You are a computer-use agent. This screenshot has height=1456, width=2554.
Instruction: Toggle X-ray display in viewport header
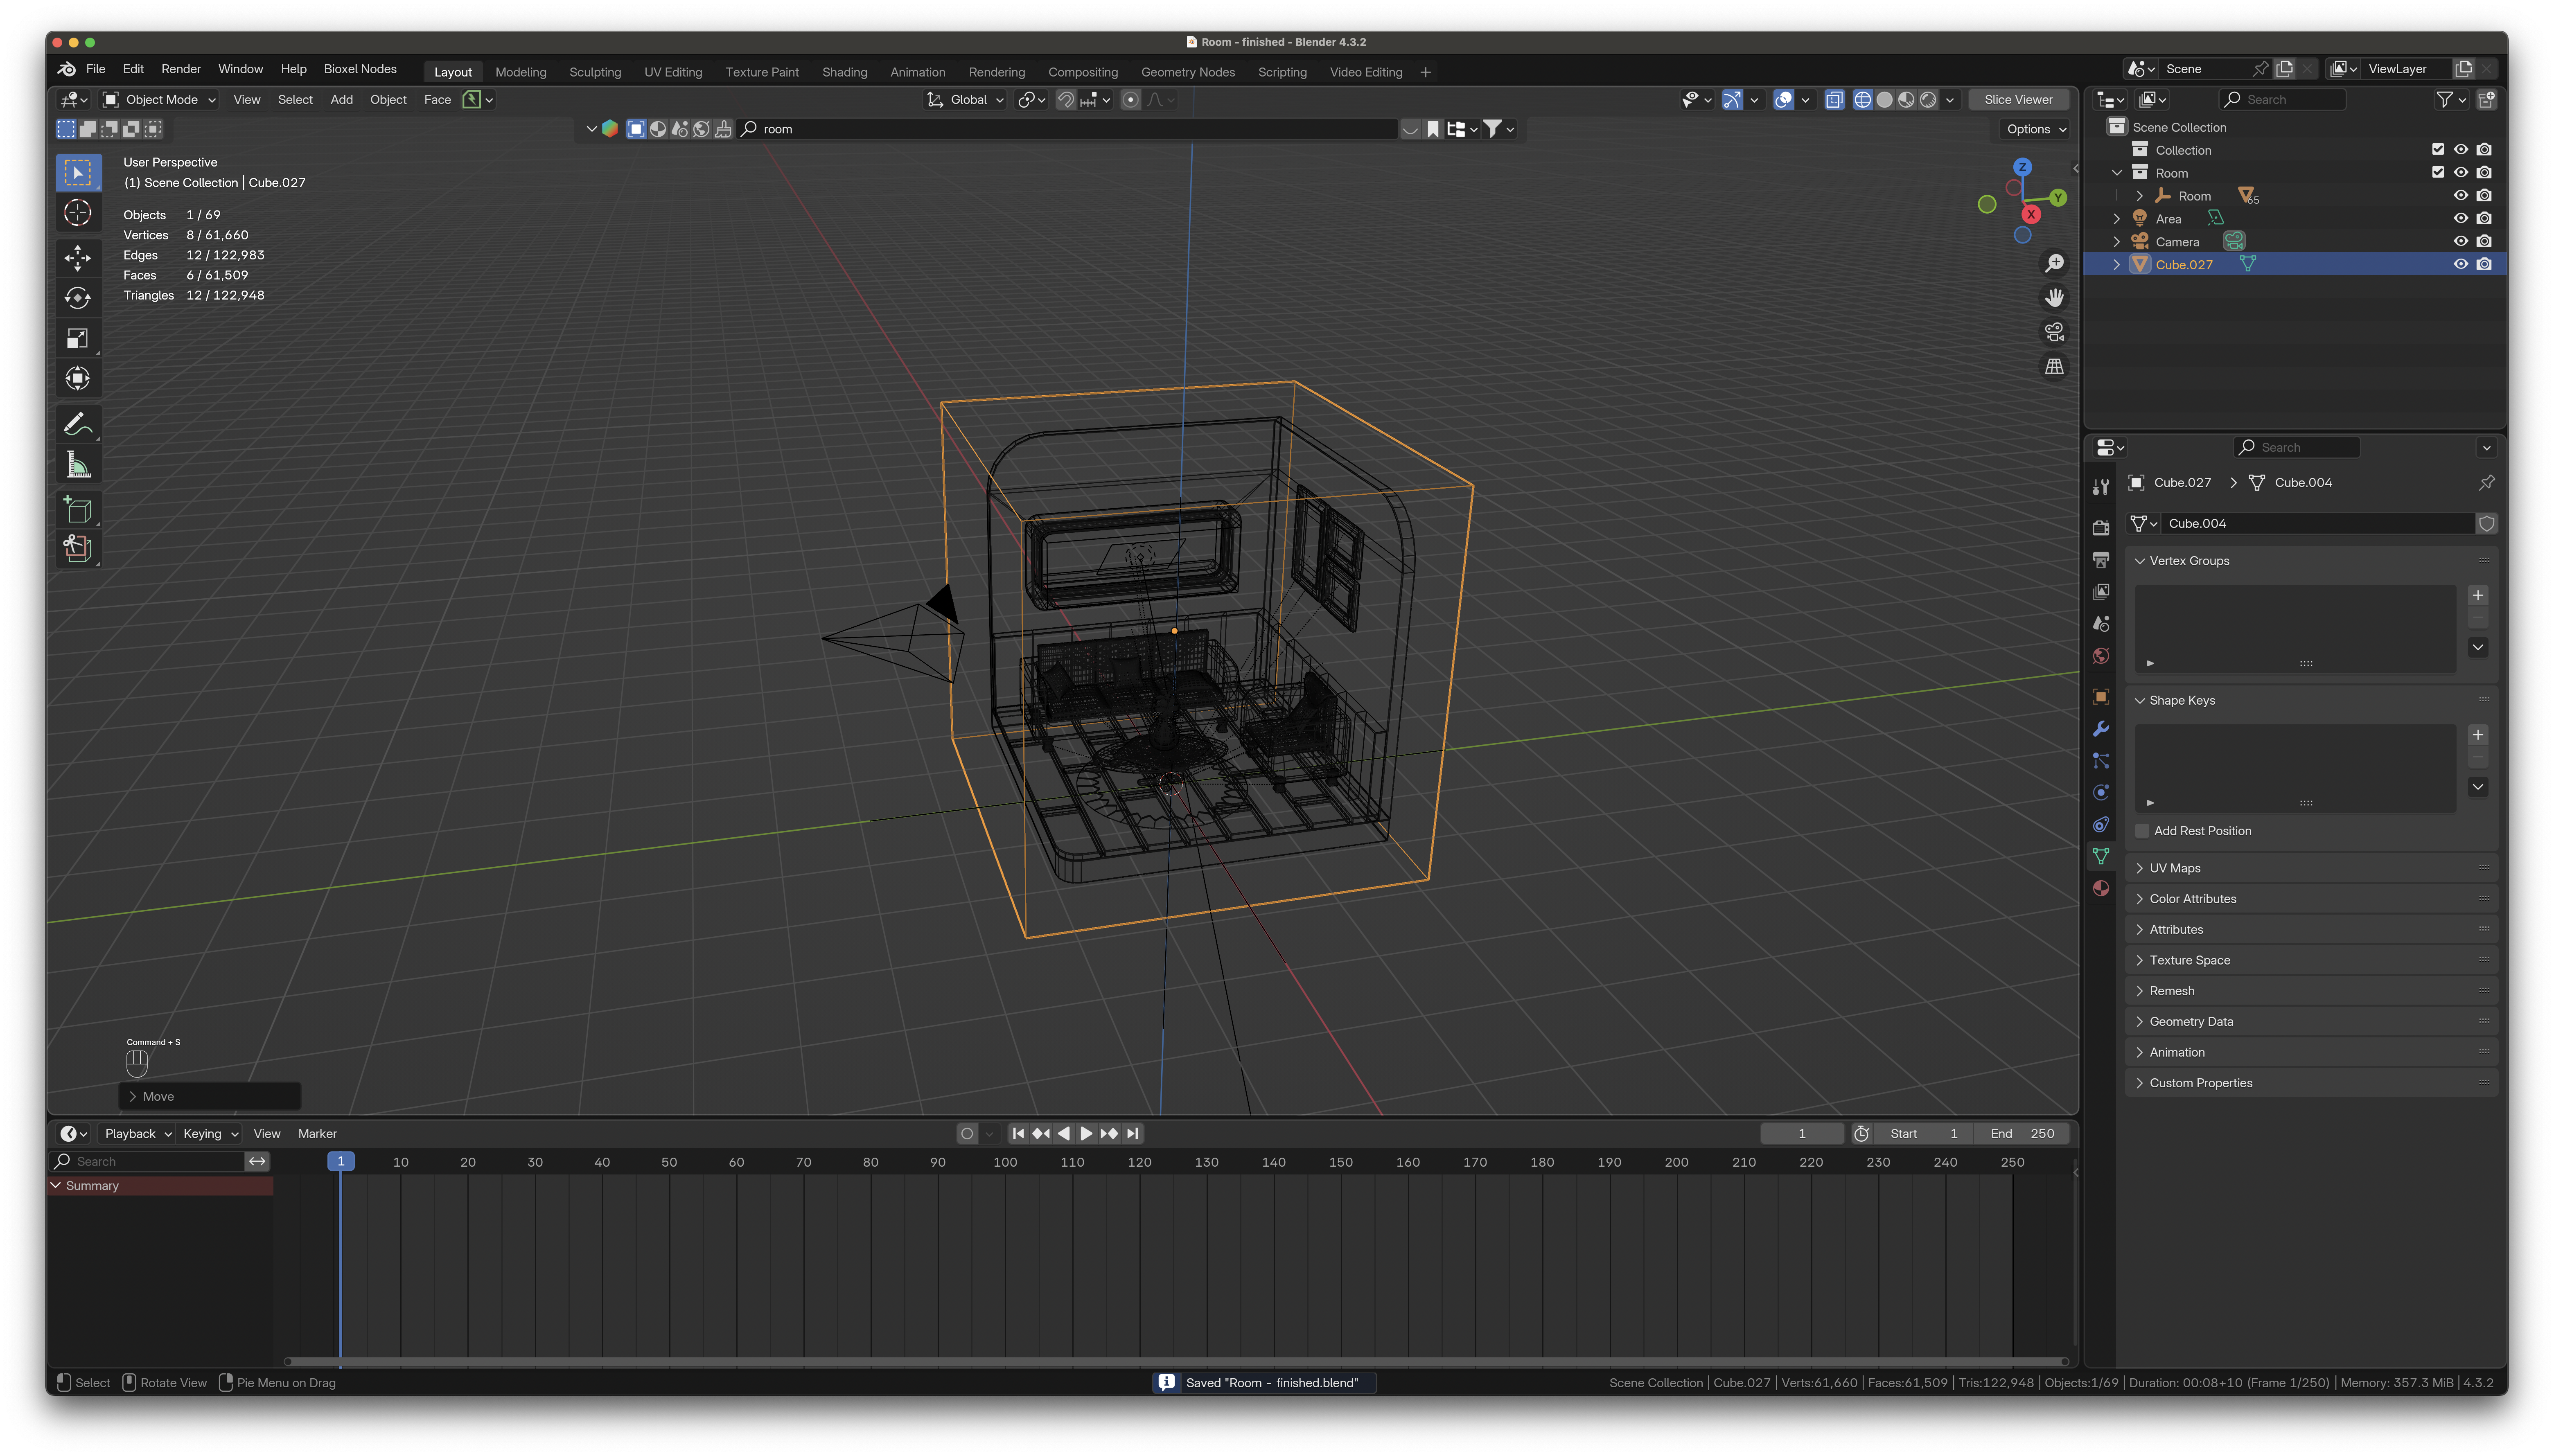click(1834, 100)
